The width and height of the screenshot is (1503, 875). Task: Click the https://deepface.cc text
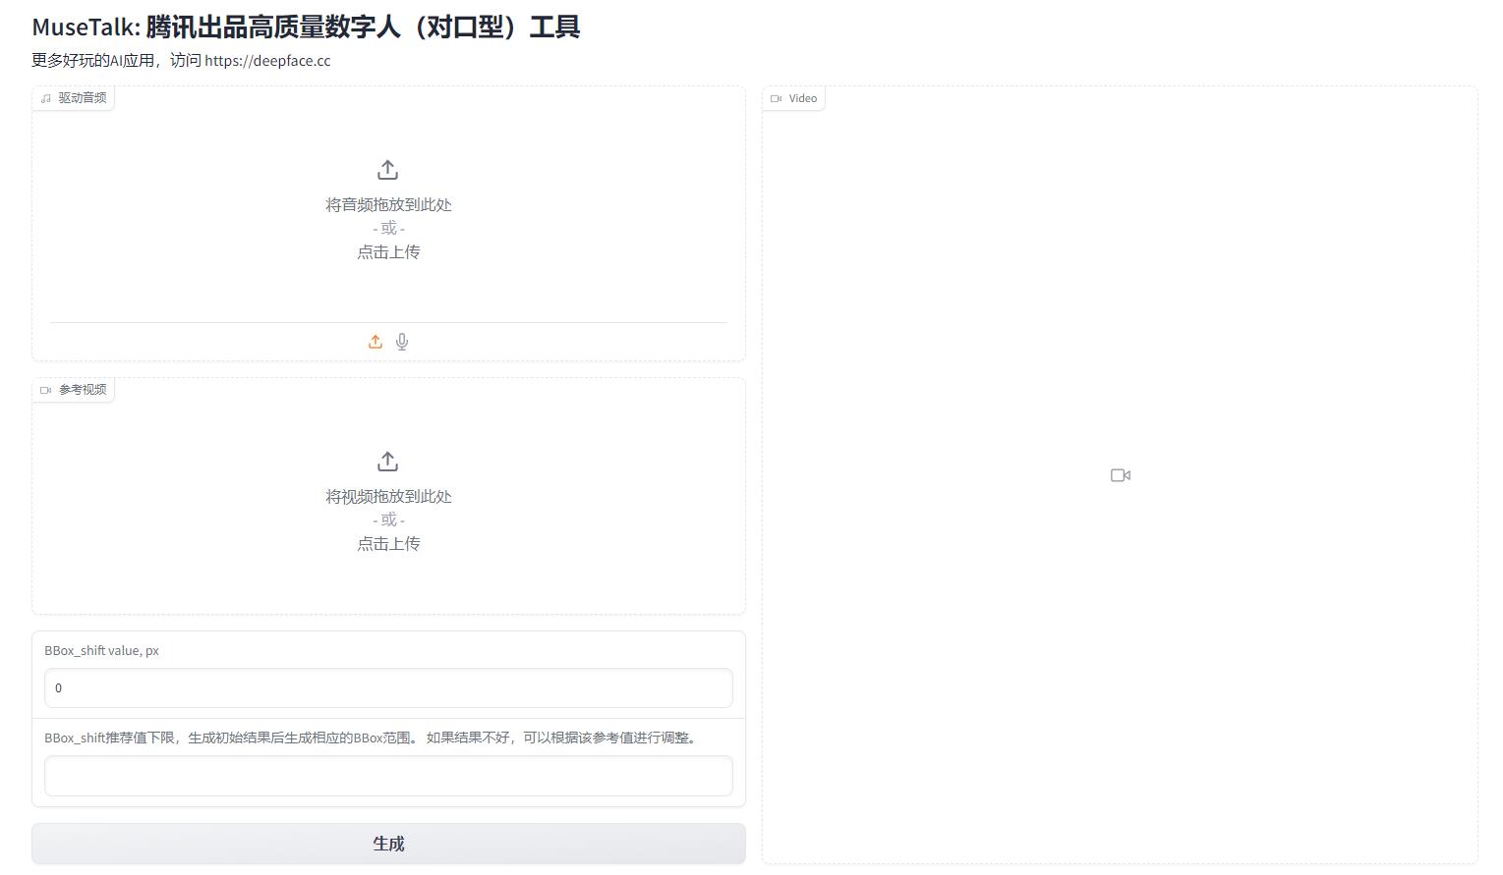(267, 61)
